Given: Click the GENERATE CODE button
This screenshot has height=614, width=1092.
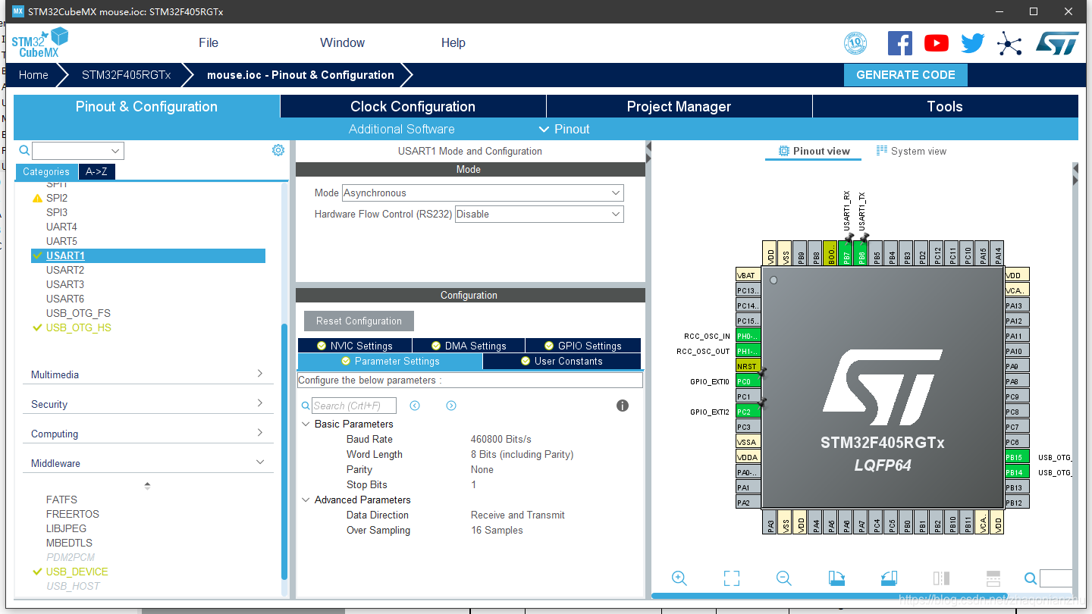Looking at the screenshot, I should tap(905, 75).
